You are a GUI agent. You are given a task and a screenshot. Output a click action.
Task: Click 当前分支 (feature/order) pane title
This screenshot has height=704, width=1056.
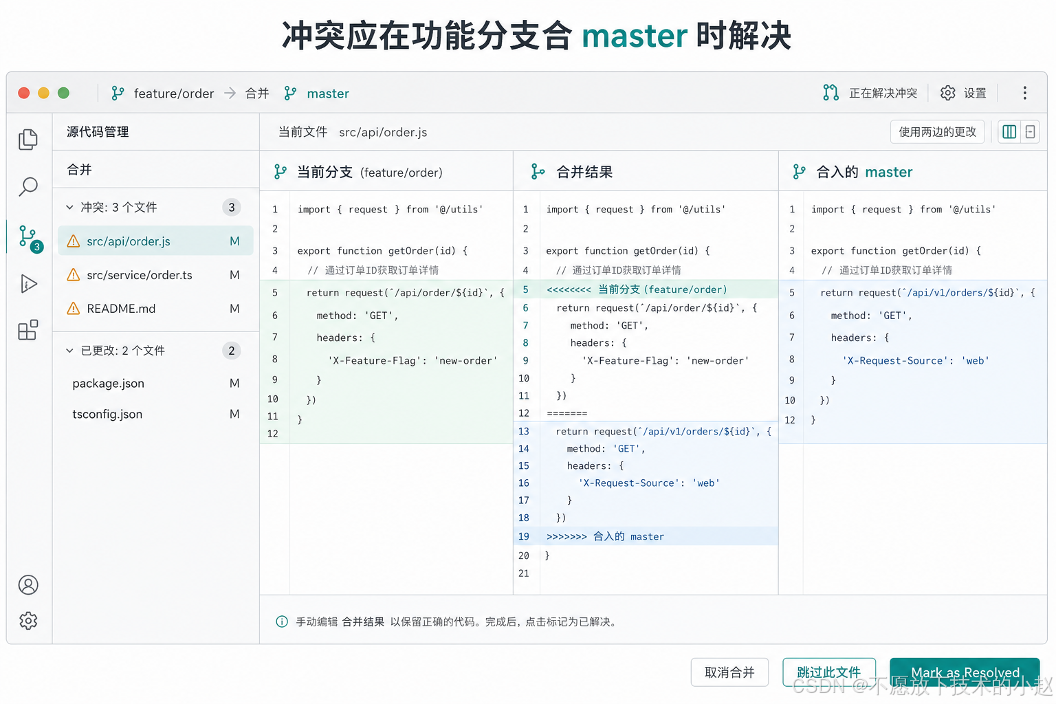[369, 172]
